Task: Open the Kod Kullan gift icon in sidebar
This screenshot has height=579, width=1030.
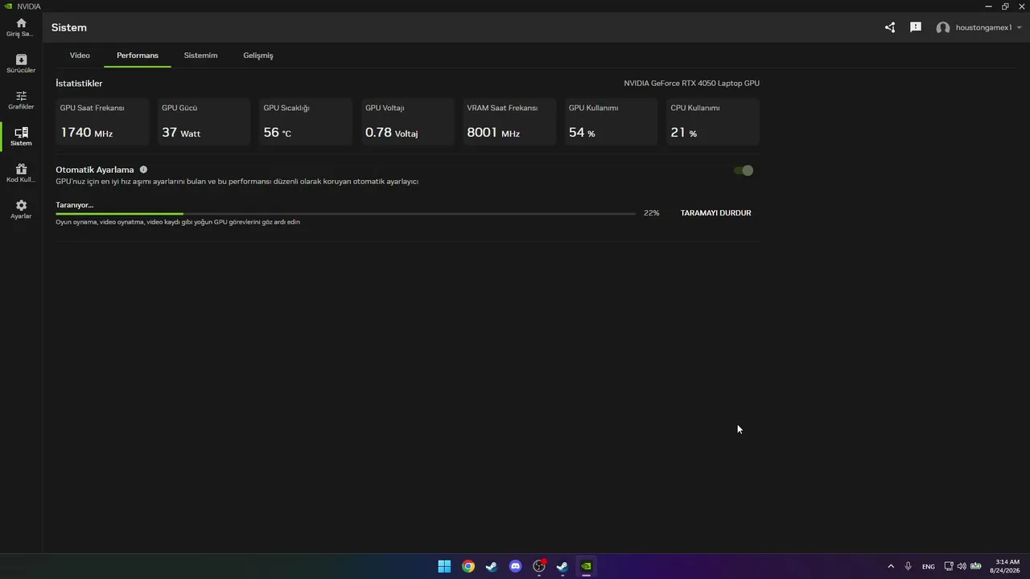Action: (21, 169)
